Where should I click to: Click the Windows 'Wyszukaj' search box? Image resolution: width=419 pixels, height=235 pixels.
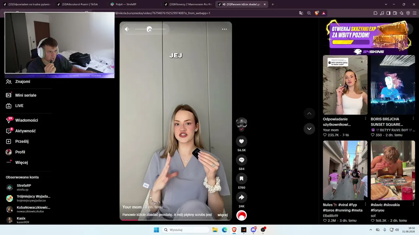pyautogui.click(x=186, y=230)
